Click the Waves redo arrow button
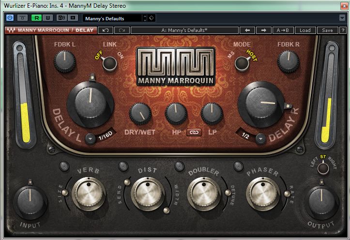The height and width of the screenshot is (240, 350). click(x=122, y=30)
